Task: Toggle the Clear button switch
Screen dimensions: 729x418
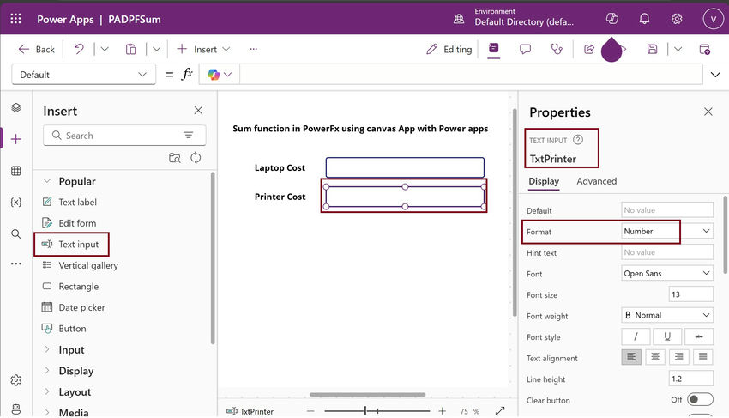Action: (x=700, y=399)
